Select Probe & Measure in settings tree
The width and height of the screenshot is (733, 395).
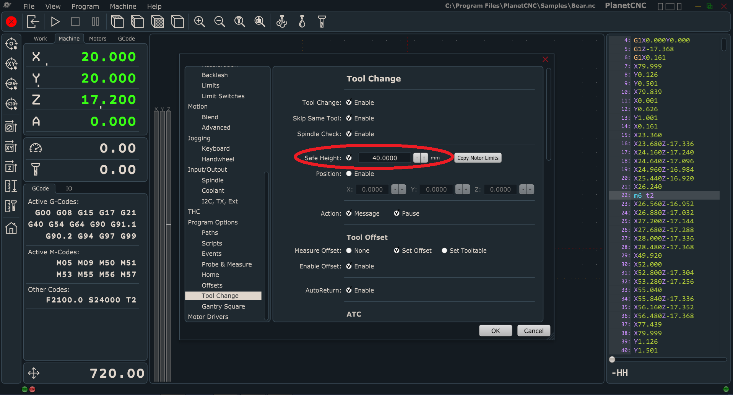(226, 264)
